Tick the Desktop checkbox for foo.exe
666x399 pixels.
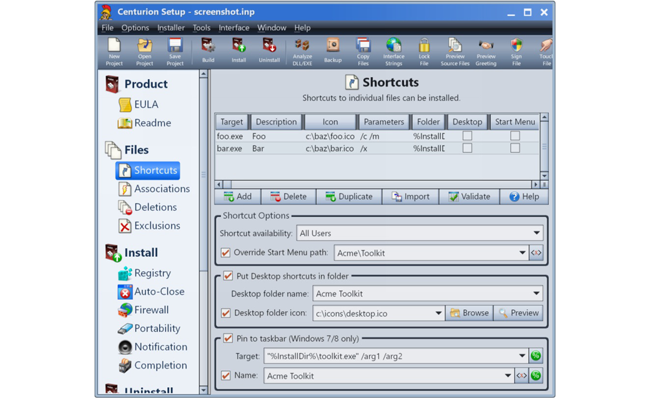[468, 136]
